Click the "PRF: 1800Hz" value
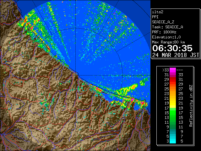The image size is (201, 151). (164, 32)
